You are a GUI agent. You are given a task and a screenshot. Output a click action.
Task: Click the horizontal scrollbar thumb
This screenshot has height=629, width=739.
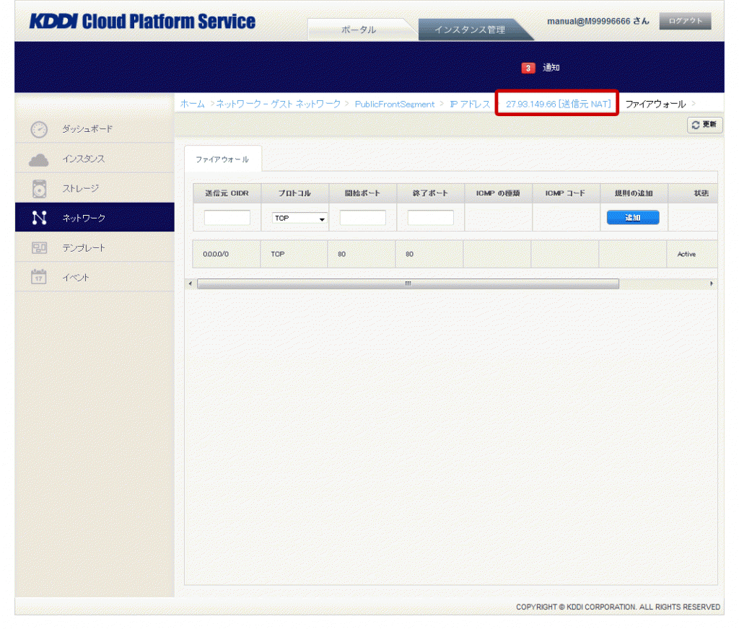[408, 283]
